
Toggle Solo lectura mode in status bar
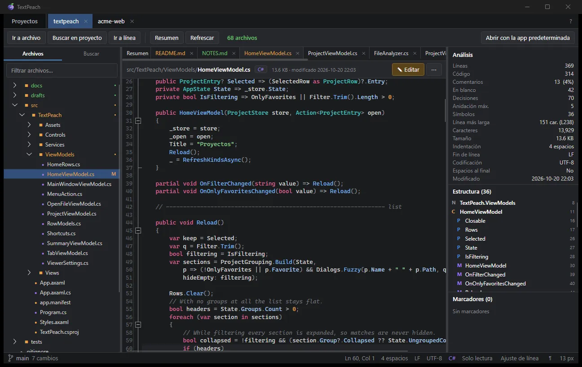(477, 358)
